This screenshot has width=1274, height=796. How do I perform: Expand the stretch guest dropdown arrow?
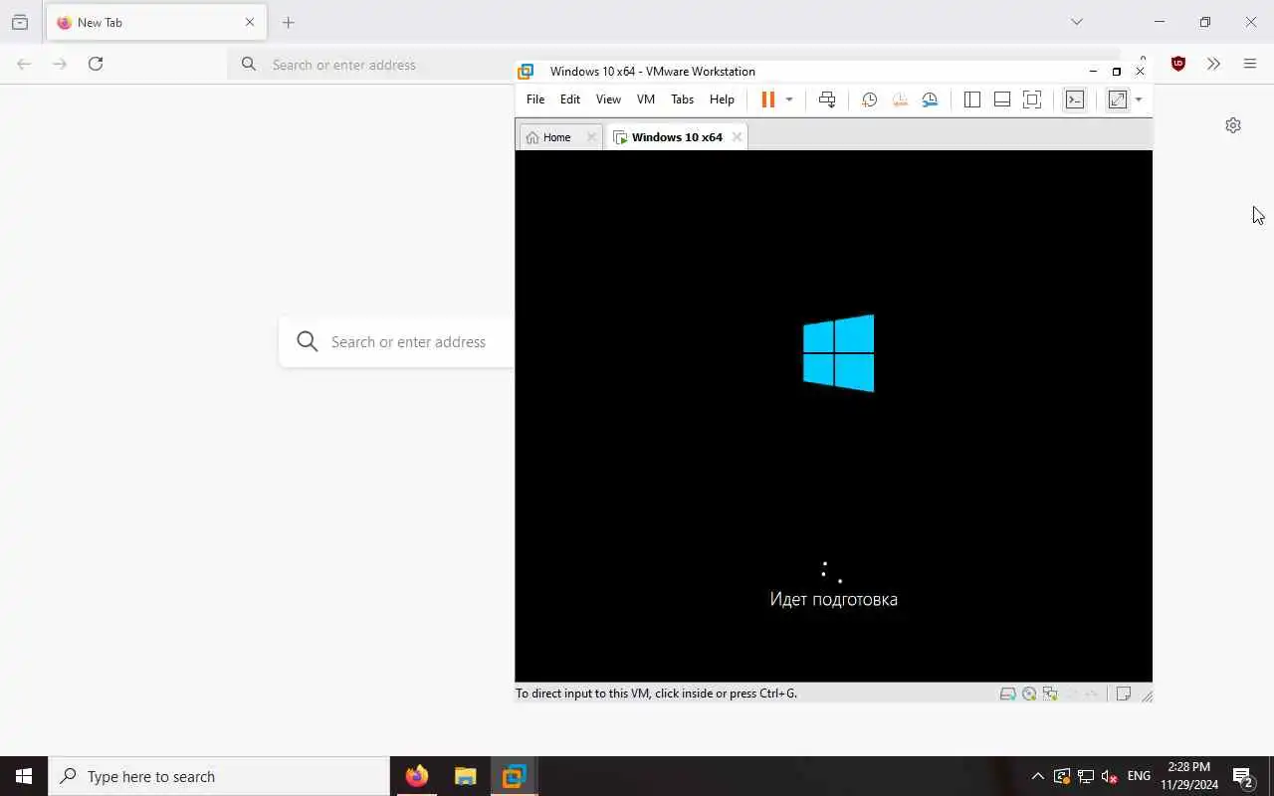point(1139,99)
